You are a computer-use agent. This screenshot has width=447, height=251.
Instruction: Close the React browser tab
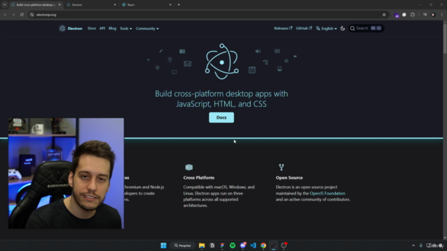pos(170,5)
